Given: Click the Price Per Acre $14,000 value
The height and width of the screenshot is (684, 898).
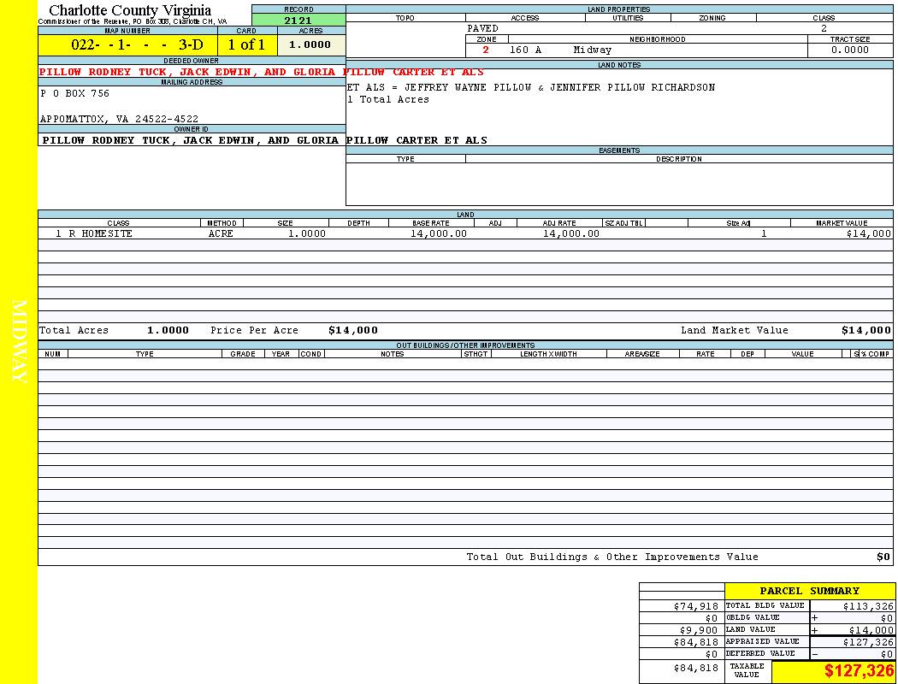Looking at the screenshot, I should tap(352, 330).
